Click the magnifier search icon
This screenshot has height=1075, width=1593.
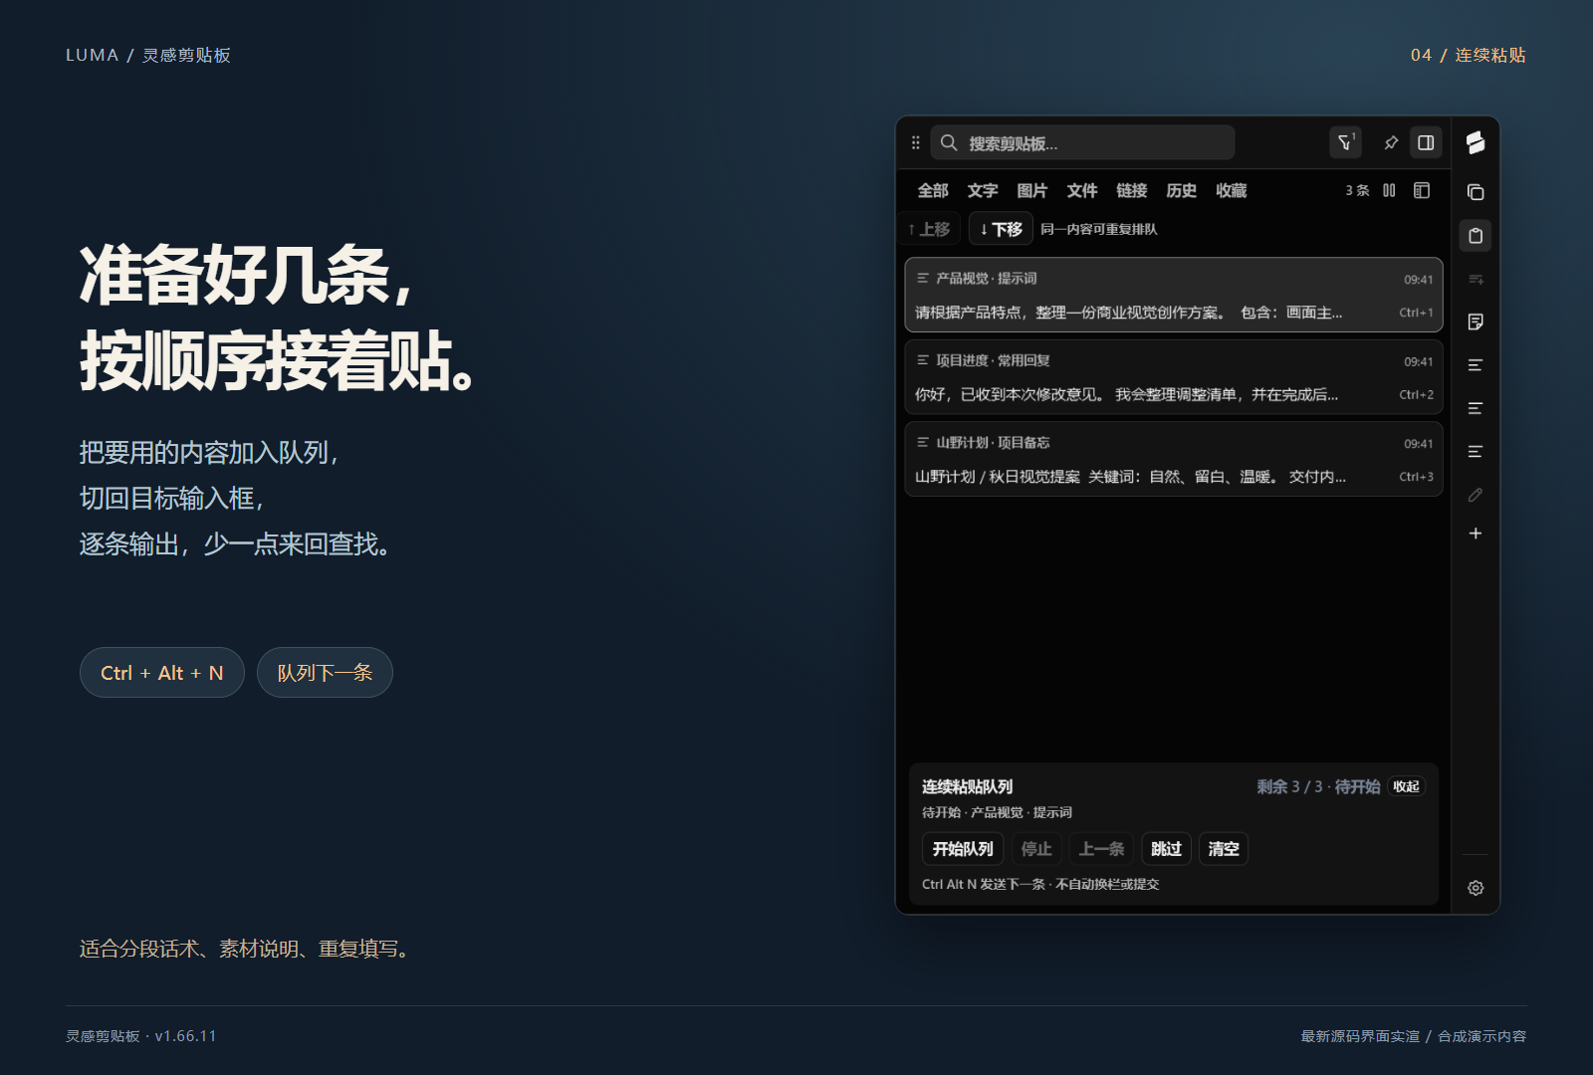pos(949,142)
